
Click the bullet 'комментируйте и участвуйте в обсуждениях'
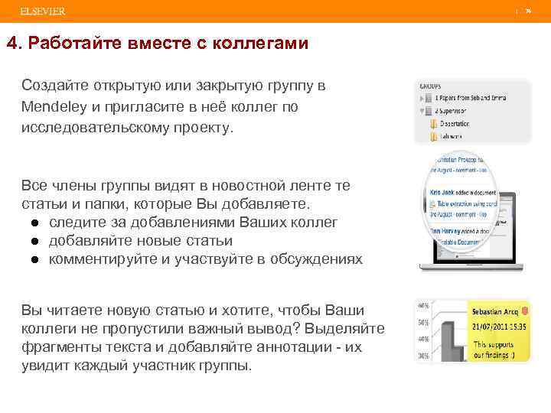[x=206, y=259]
